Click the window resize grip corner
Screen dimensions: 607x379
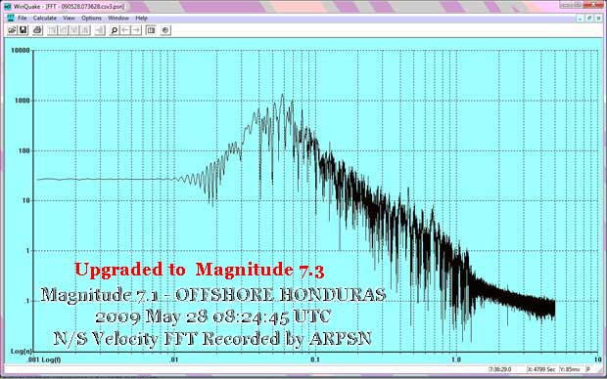click(x=600, y=370)
